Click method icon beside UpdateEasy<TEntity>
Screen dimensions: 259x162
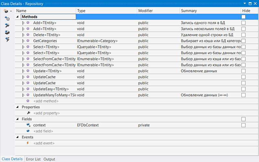pyautogui.click(x=28, y=89)
